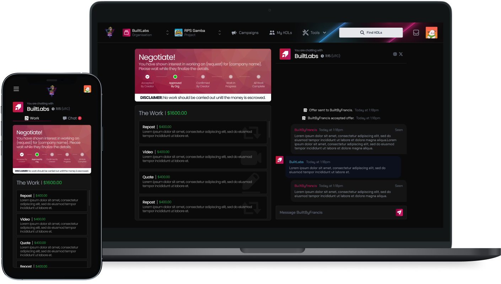The width and height of the screenshot is (501, 284).
Task: Click the Campaigns megaphone icon
Action: click(x=234, y=33)
